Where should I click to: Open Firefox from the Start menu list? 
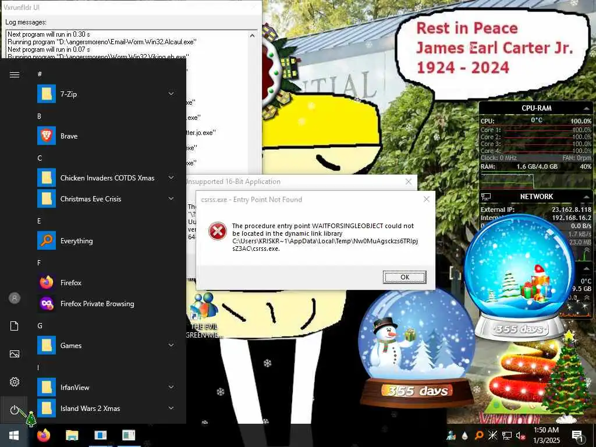pyautogui.click(x=107, y=282)
